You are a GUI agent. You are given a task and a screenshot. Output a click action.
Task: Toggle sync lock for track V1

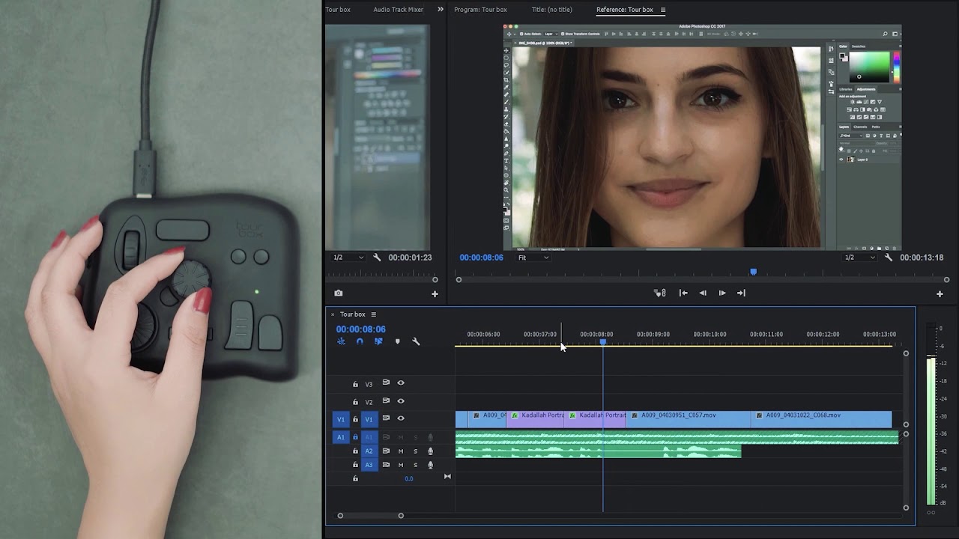click(386, 418)
